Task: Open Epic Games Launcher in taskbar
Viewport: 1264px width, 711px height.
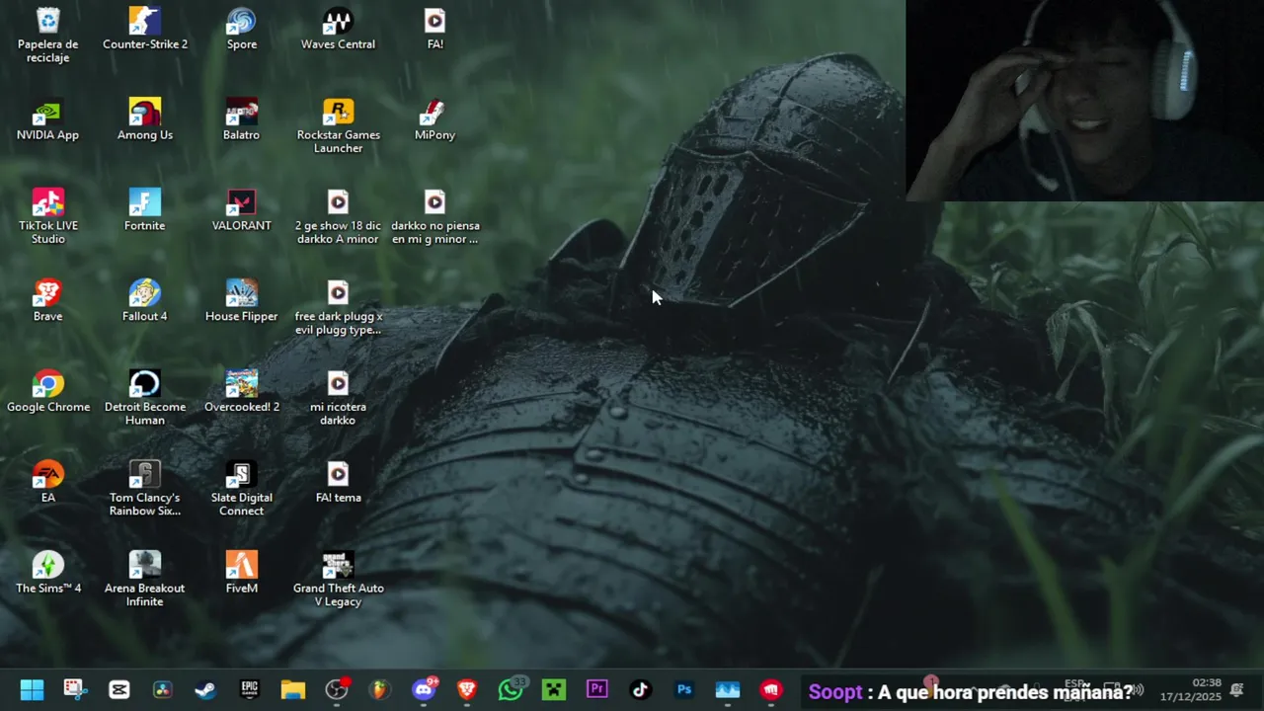Action: point(249,689)
